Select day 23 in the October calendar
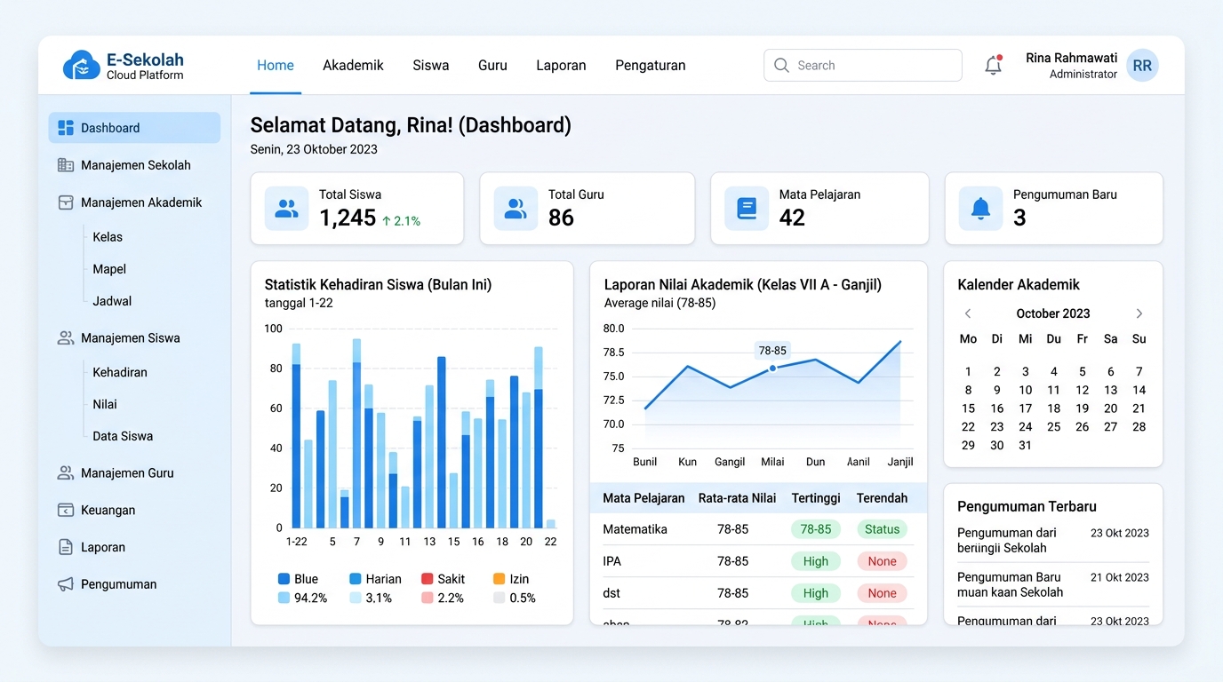The height and width of the screenshot is (682, 1223). point(997,427)
